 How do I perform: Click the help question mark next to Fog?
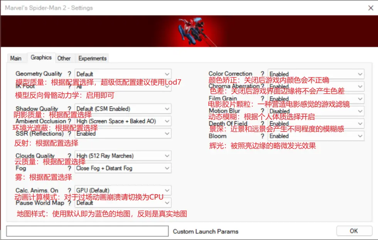tap(69, 168)
